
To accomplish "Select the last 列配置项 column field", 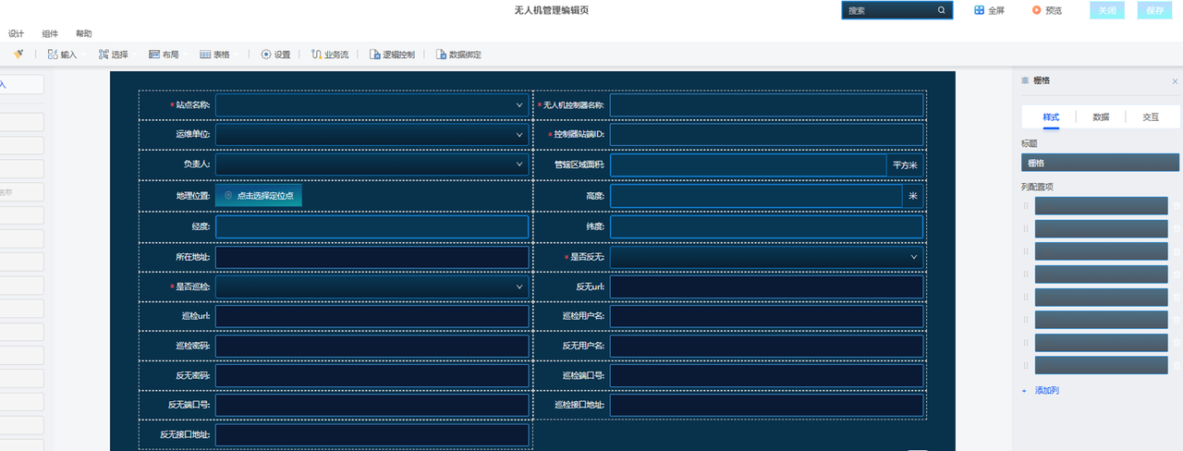I will pyautogui.click(x=1101, y=365).
